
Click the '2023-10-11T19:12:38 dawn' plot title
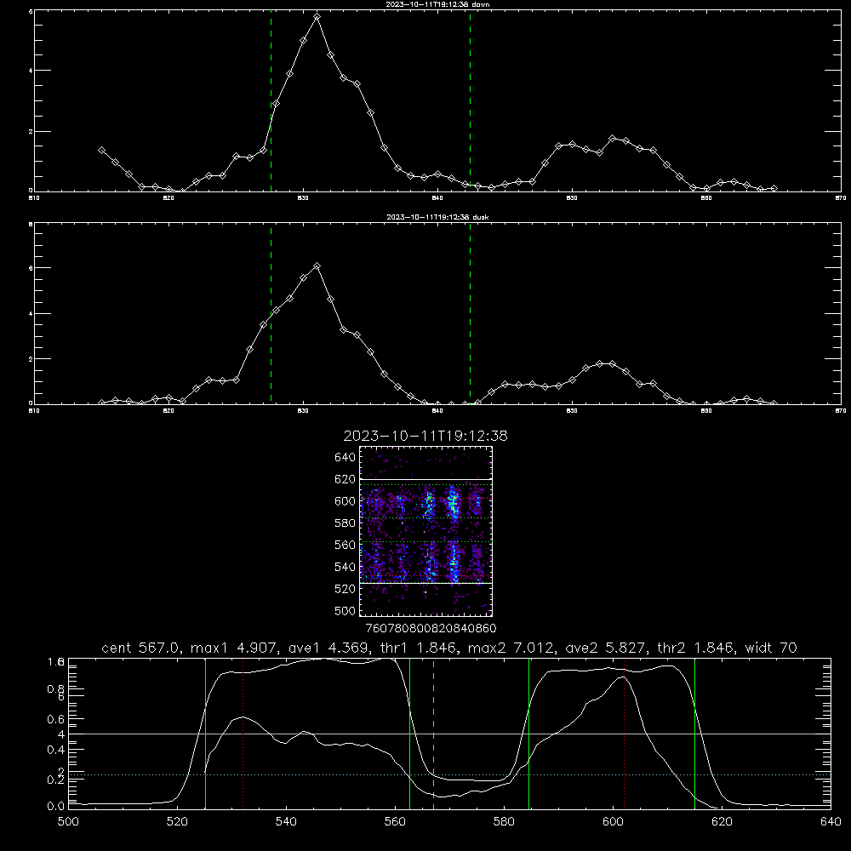(x=437, y=4)
